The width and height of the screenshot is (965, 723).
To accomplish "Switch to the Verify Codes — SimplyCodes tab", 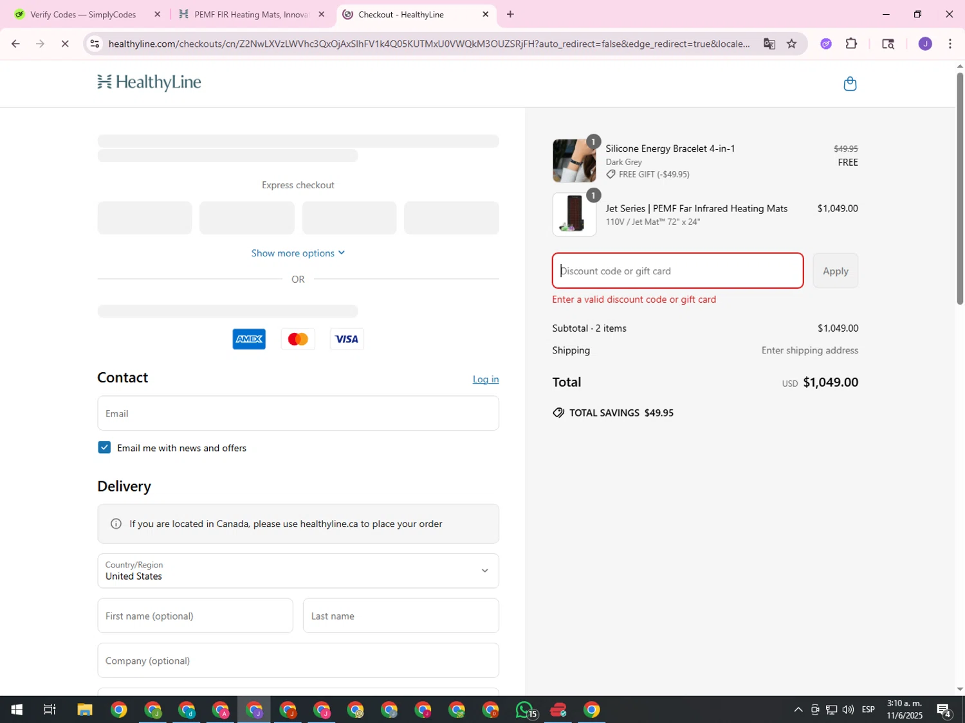I will [x=83, y=14].
